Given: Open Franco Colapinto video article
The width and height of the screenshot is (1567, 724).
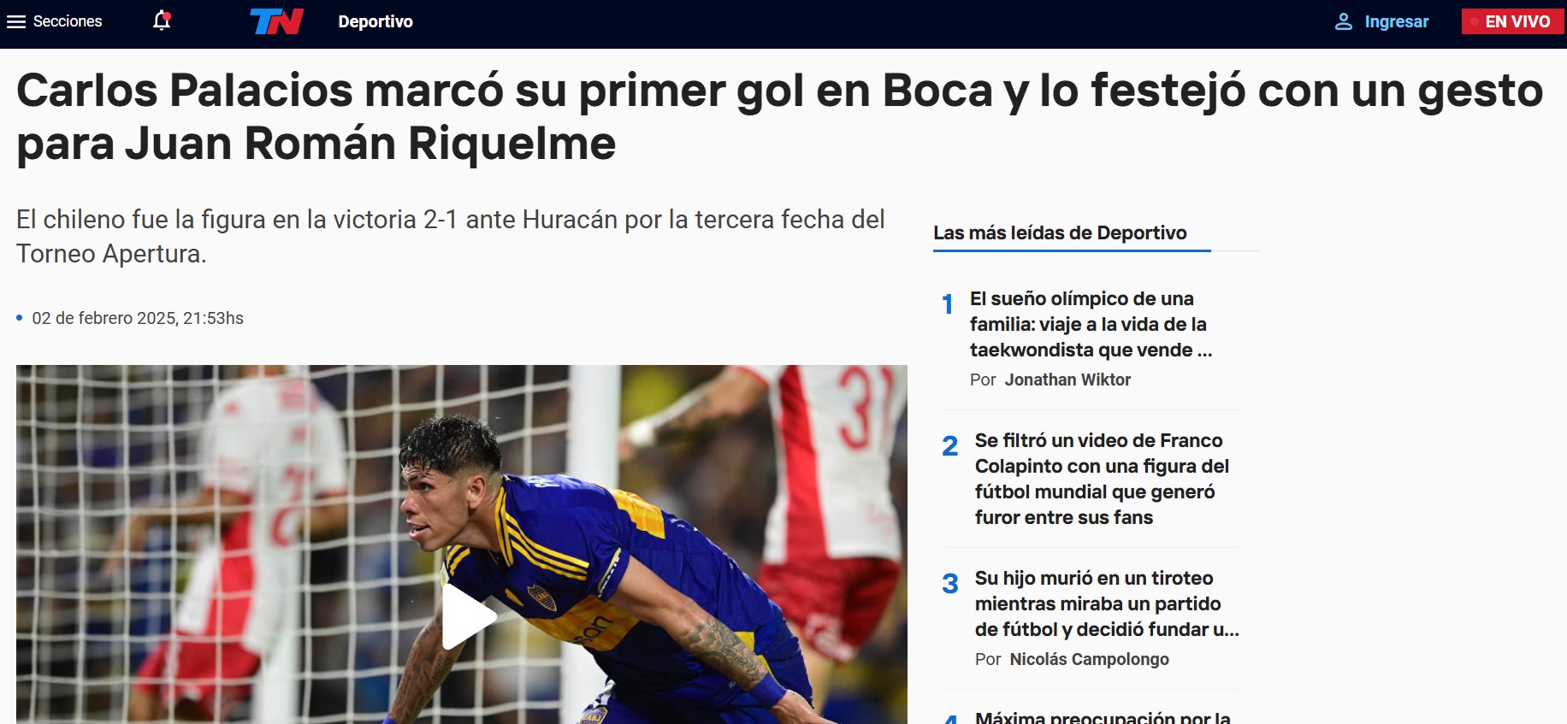Looking at the screenshot, I should 1102,479.
